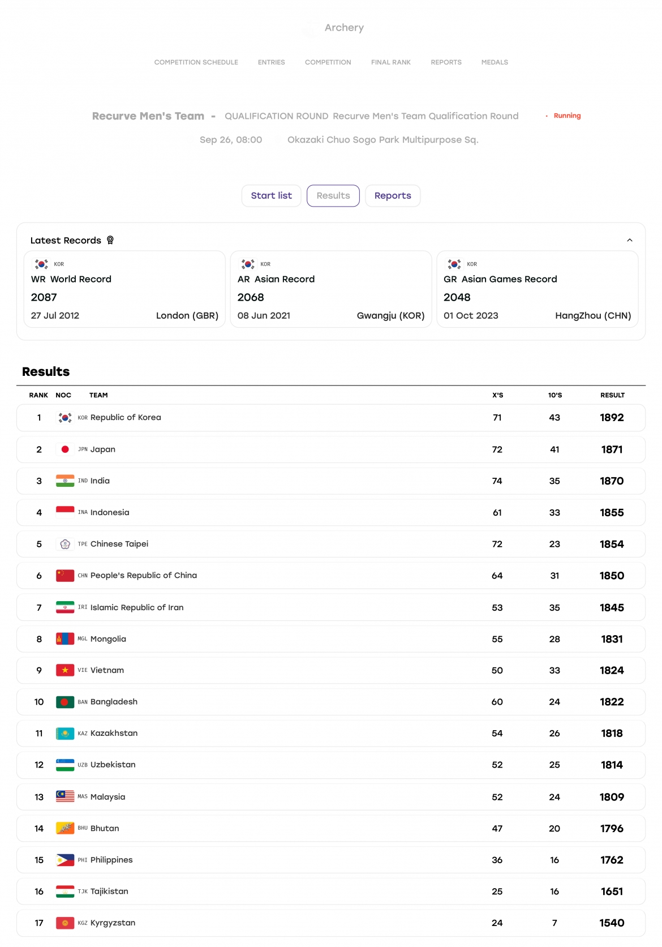The width and height of the screenshot is (662, 947).
Task: Click the Bangladesh flag icon
Action: [x=65, y=702]
